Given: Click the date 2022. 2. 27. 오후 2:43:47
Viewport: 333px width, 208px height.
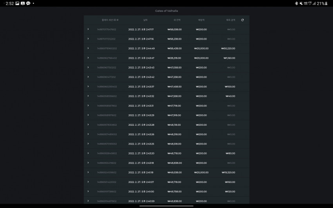Looking at the screenshot, I should [141, 58].
